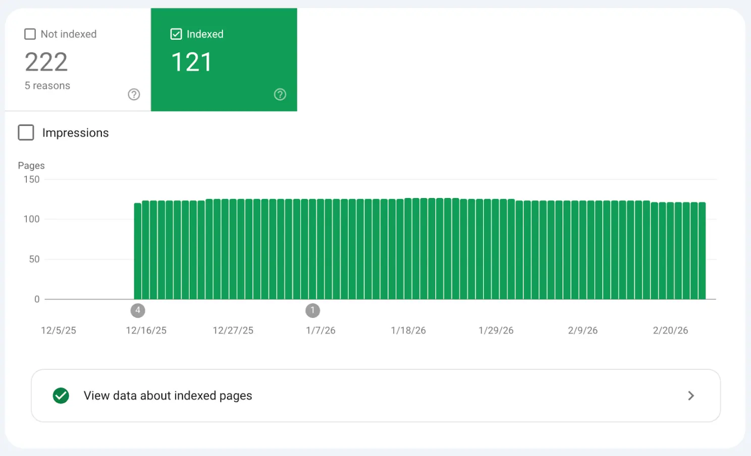
Task: Click the Pages axis label
Action: (x=31, y=165)
